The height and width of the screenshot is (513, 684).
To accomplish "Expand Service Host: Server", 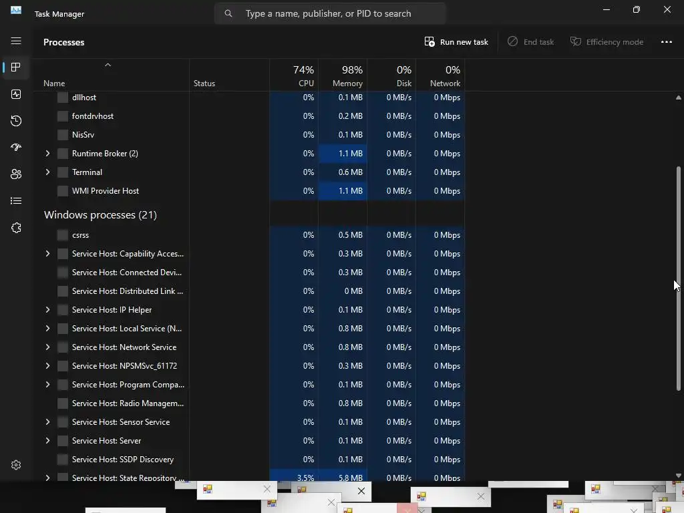I will [x=47, y=441].
